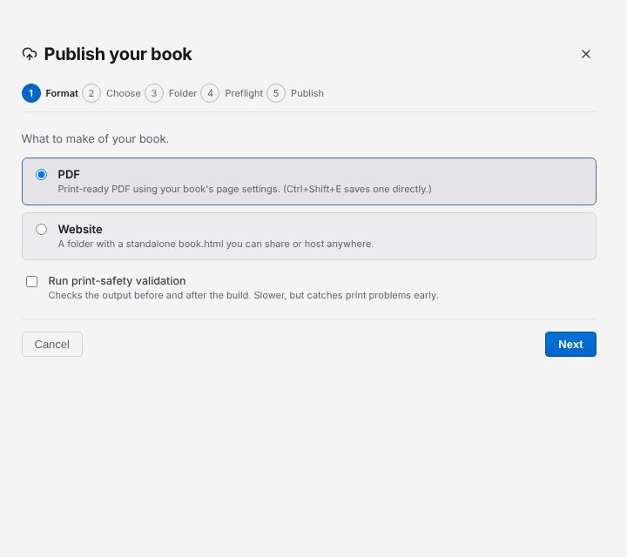The image size is (627, 557).
Task: Click the PDF option description text
Action: (x=245, y=189)
